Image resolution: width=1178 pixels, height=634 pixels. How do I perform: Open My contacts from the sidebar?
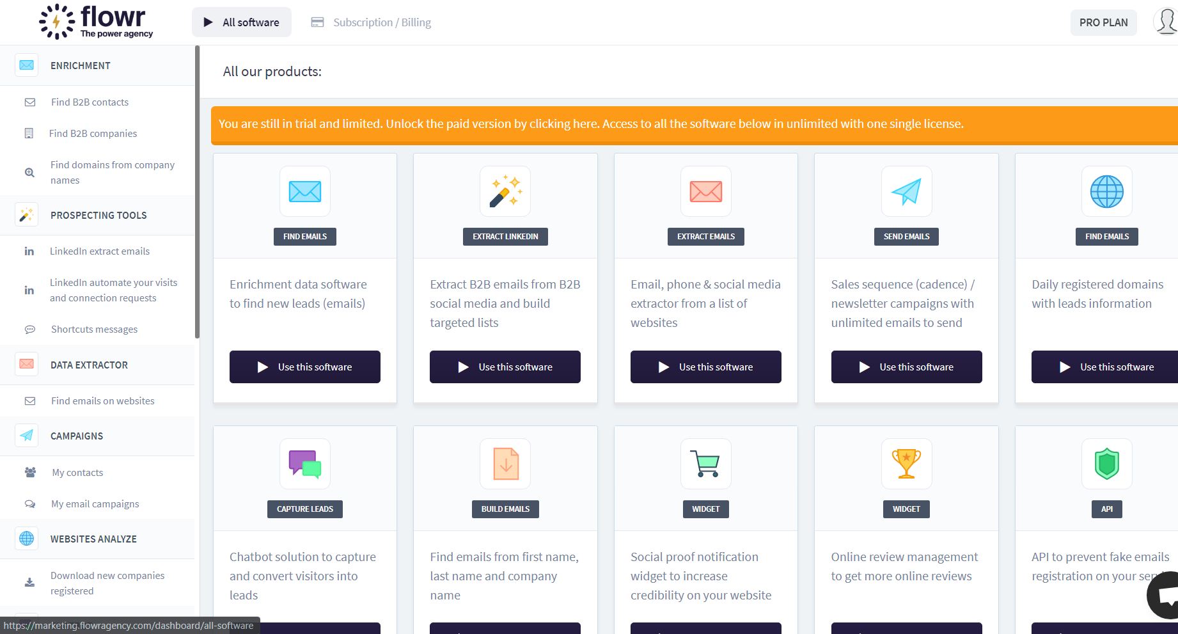click(x=77, y=472)
